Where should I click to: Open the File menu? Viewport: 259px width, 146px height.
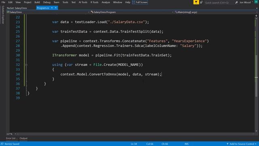(3, 2)
